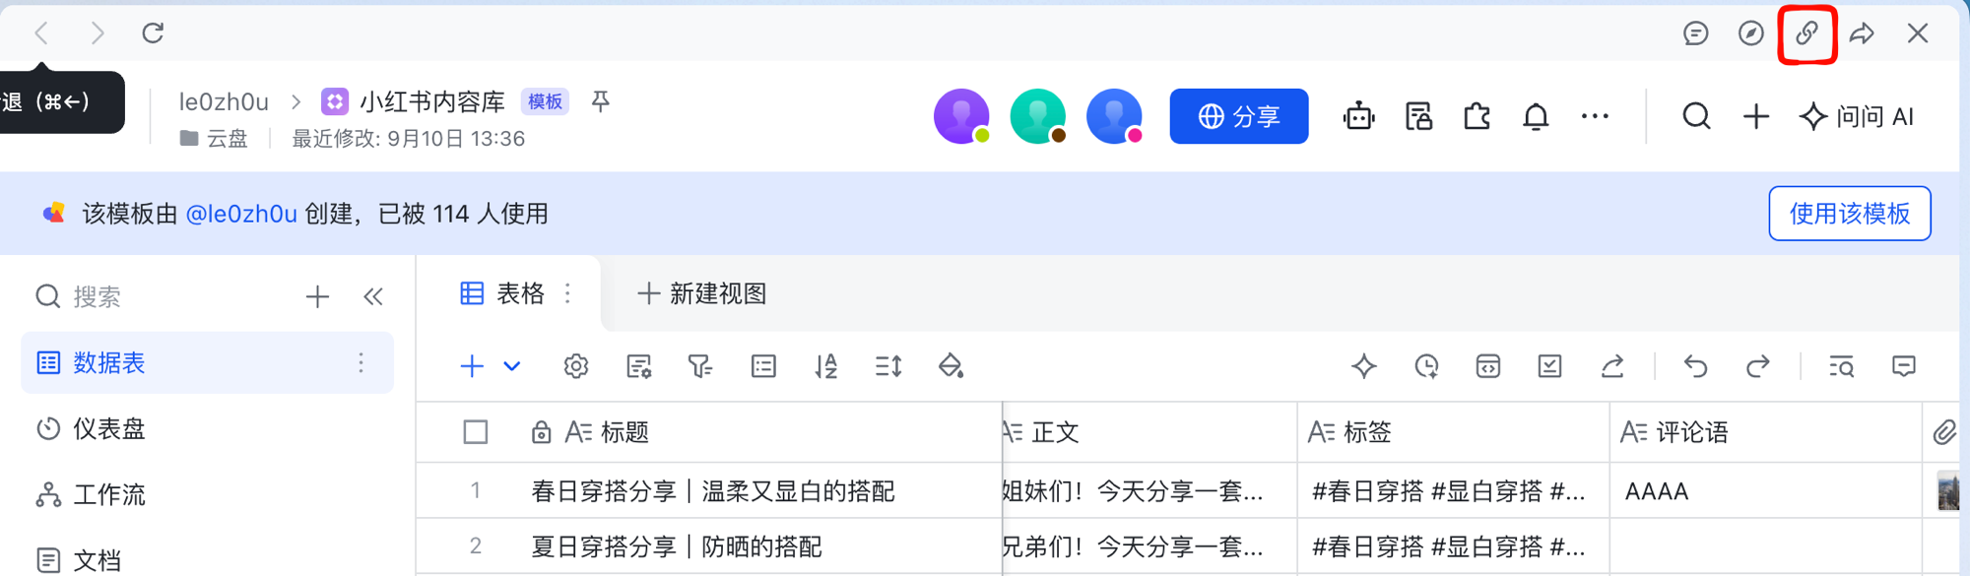1970x576 pixels.
Task: Open the 数据表 item more options dots
Action: (x=361, y=362)
